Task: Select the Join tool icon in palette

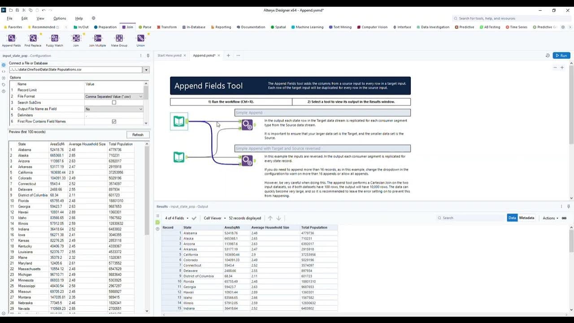Action: [x=76, y=39]
